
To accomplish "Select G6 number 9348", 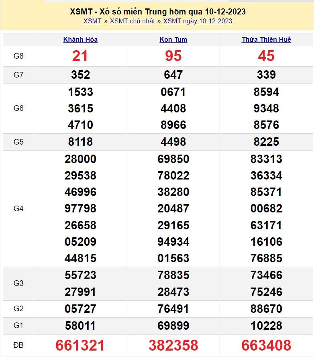I will [x=266, y=108].
